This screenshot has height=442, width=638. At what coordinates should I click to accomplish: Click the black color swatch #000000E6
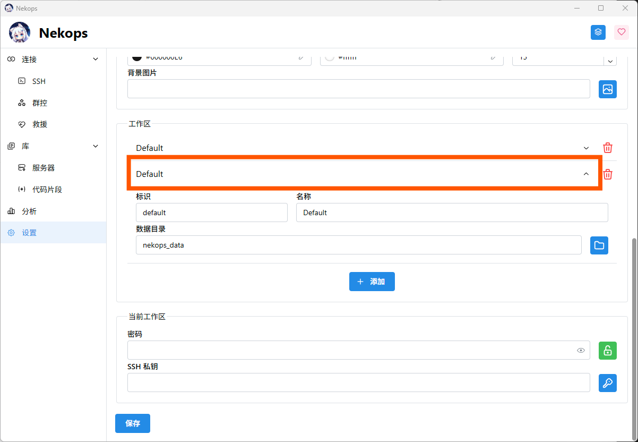coord(137,57)
